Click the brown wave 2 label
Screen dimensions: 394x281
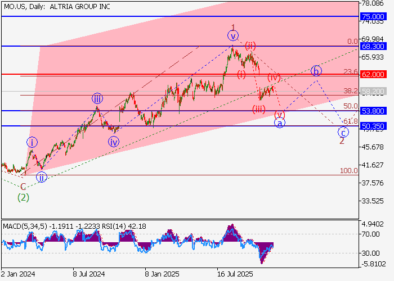(x=342, y=140)
